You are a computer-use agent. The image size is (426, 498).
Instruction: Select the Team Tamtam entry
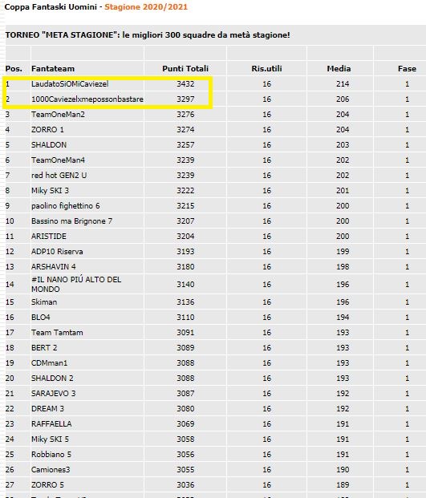(x=57, y=333)
